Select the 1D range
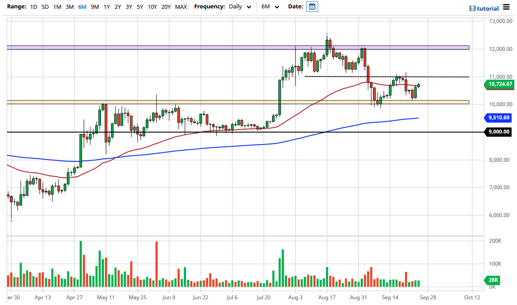Viewport: 517px width, 305px height. pyautogui.click(x=34, y=7)
